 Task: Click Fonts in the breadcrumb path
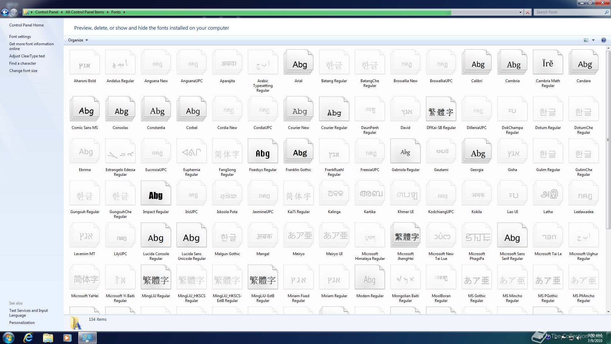tap(116, 12)
